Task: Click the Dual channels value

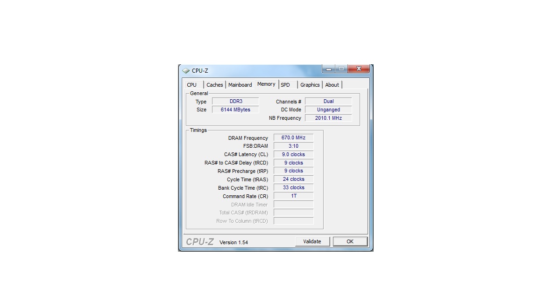Action: tap(329, 101)
